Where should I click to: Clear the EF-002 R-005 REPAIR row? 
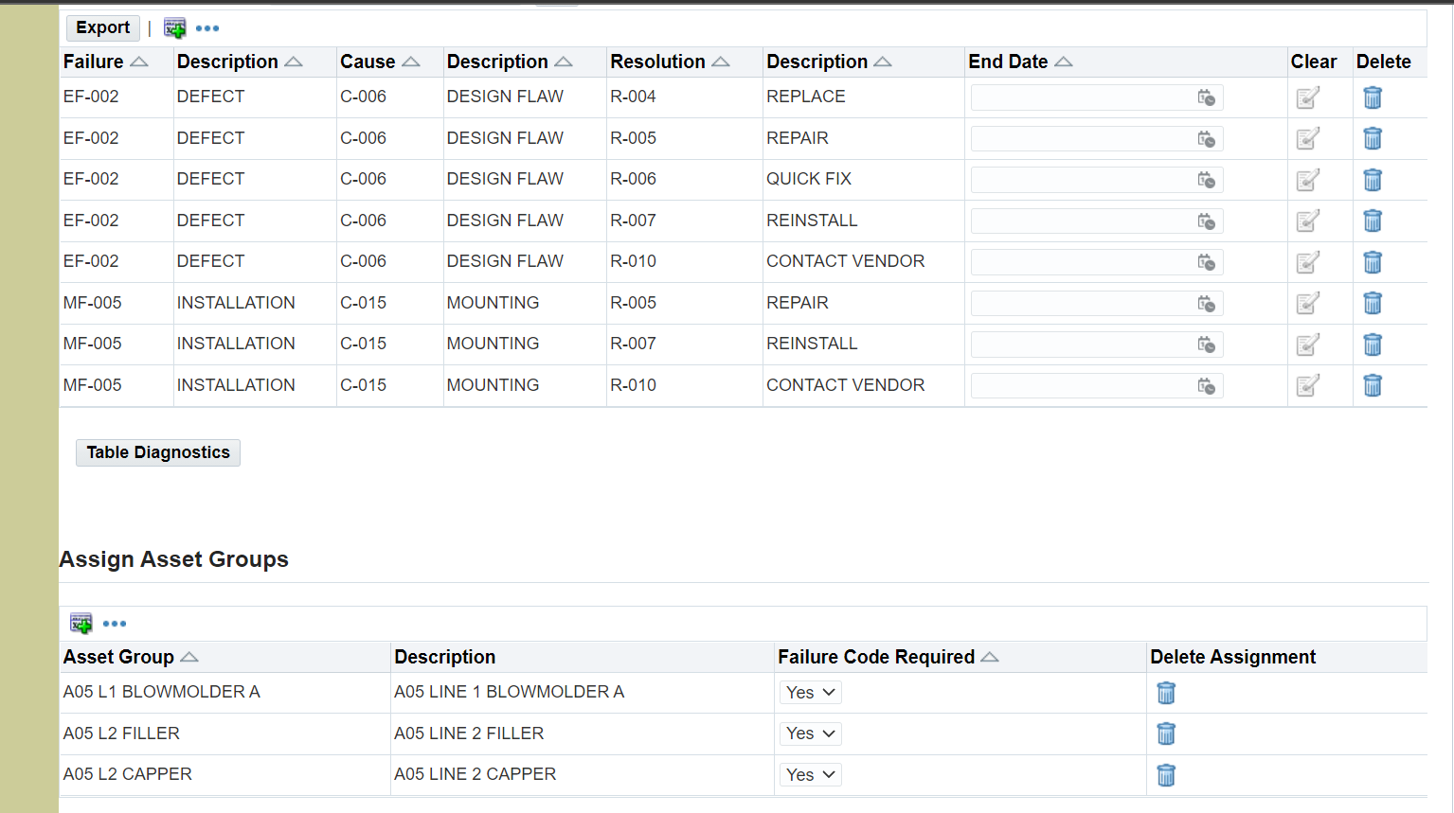click(1308, 138)
